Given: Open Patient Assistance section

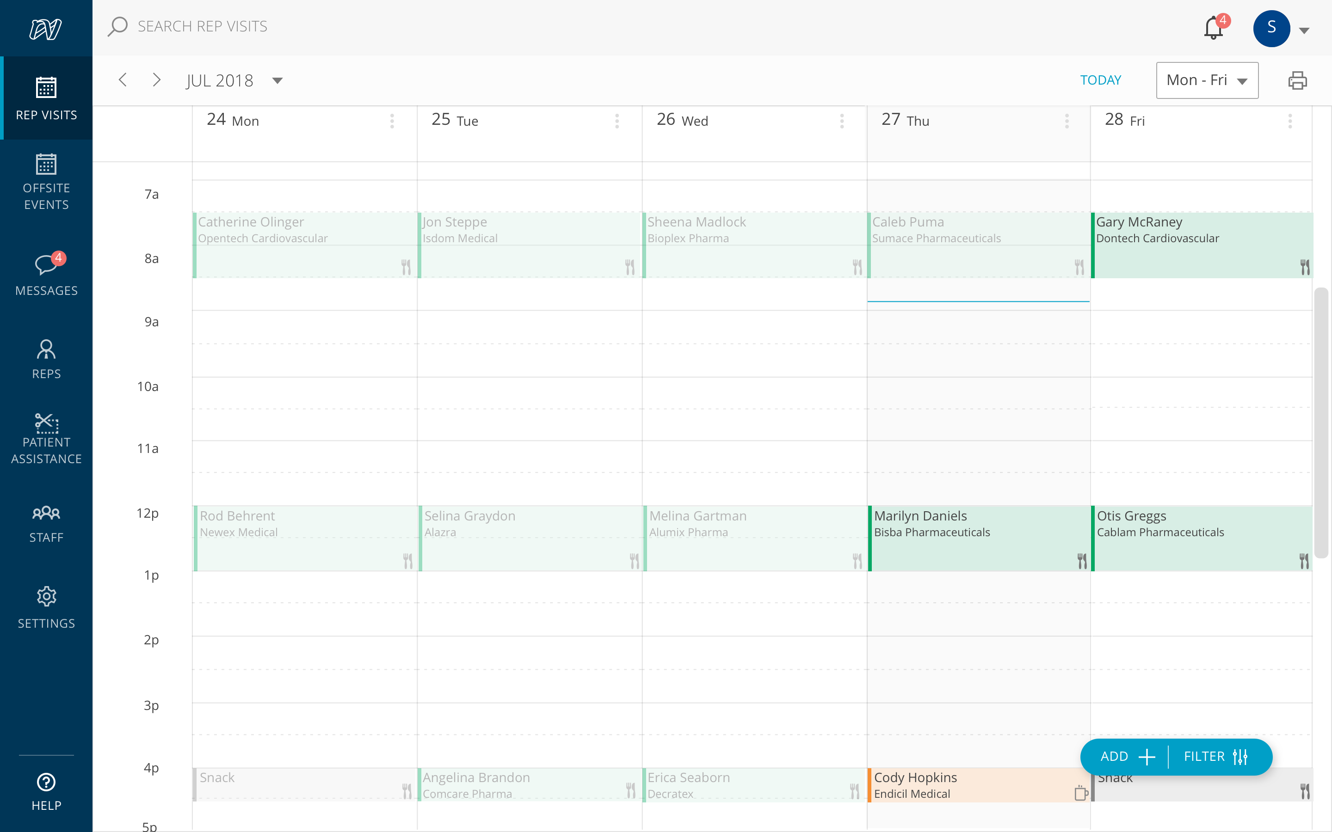Looking at the screenshot, I should 46,439.
